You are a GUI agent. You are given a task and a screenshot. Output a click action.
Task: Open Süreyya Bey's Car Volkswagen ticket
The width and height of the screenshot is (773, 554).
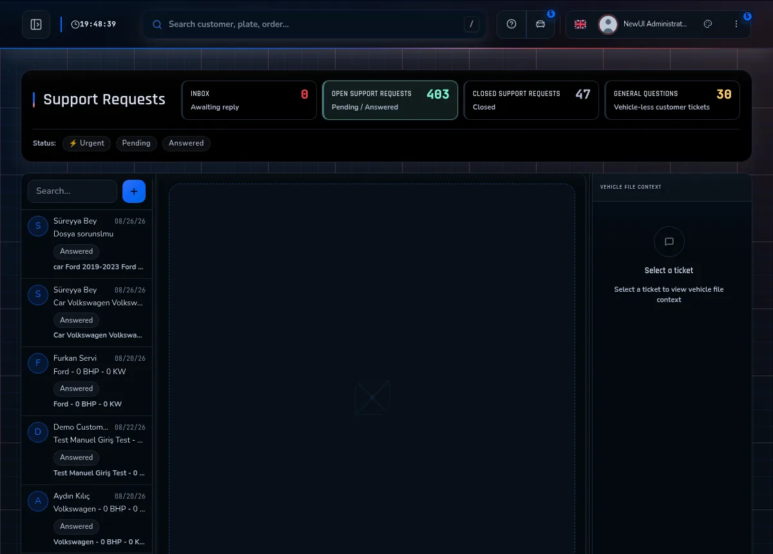point(87,313)
